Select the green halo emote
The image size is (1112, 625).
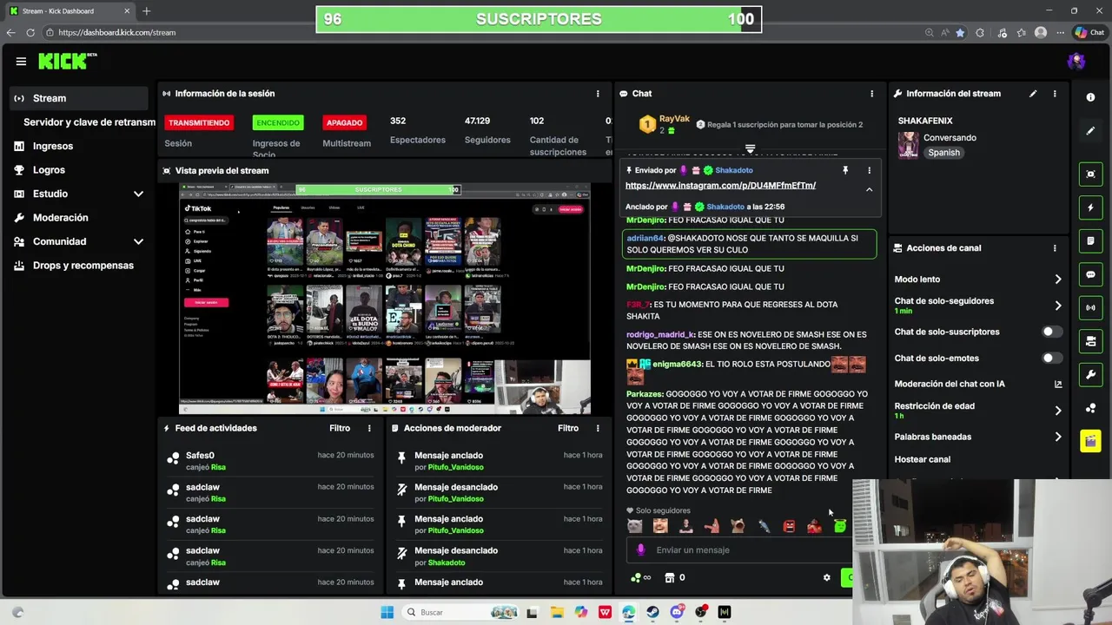pos(839,526)
